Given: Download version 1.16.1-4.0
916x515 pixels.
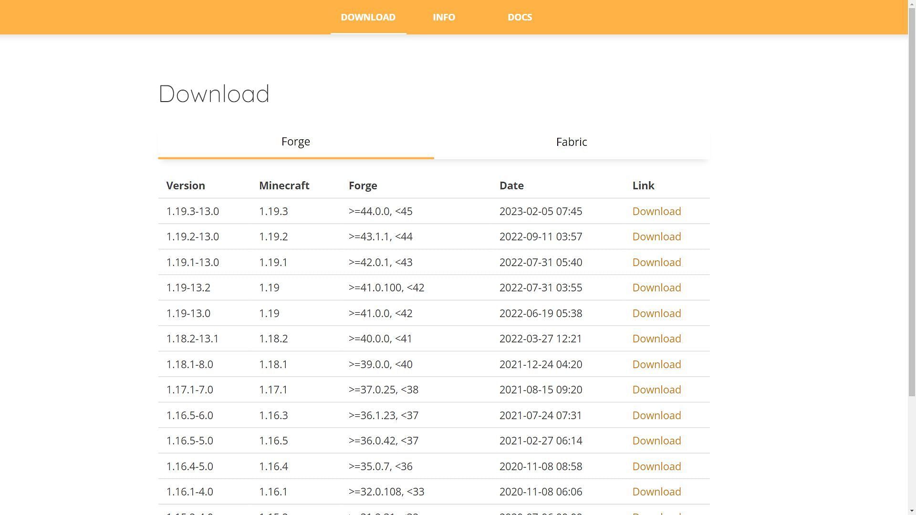Looking at the screenshot, I should point(656,491).
